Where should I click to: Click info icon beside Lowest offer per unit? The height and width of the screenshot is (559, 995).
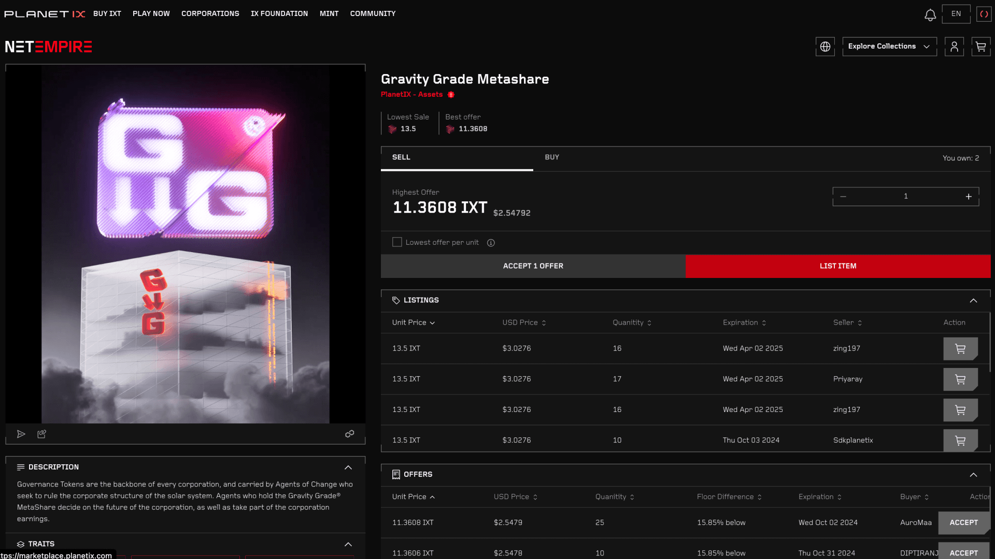(x=491, y=243)
